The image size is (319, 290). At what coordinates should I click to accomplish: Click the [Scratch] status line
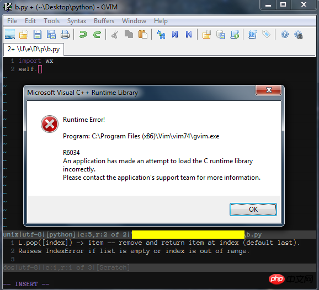(x=159, y=267)
